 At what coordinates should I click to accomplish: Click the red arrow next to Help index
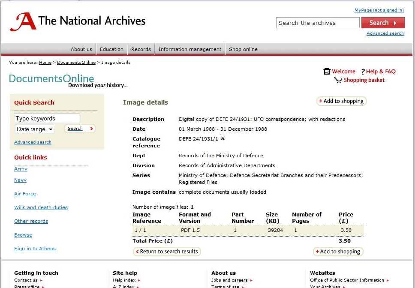[x=139, y=280]
